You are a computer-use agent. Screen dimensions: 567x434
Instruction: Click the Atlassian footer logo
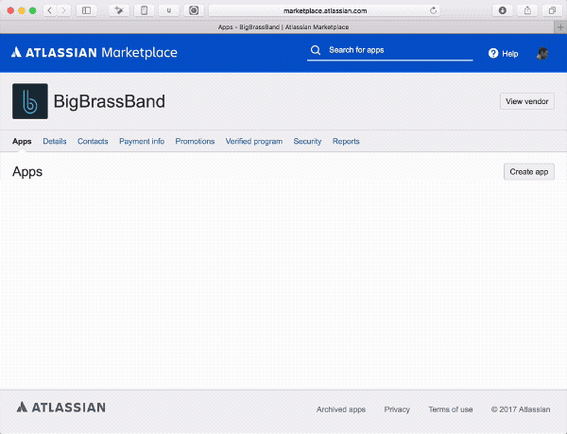click(61, 408)
